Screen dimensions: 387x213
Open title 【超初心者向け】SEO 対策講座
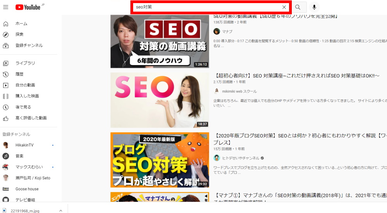coord(296,76)
